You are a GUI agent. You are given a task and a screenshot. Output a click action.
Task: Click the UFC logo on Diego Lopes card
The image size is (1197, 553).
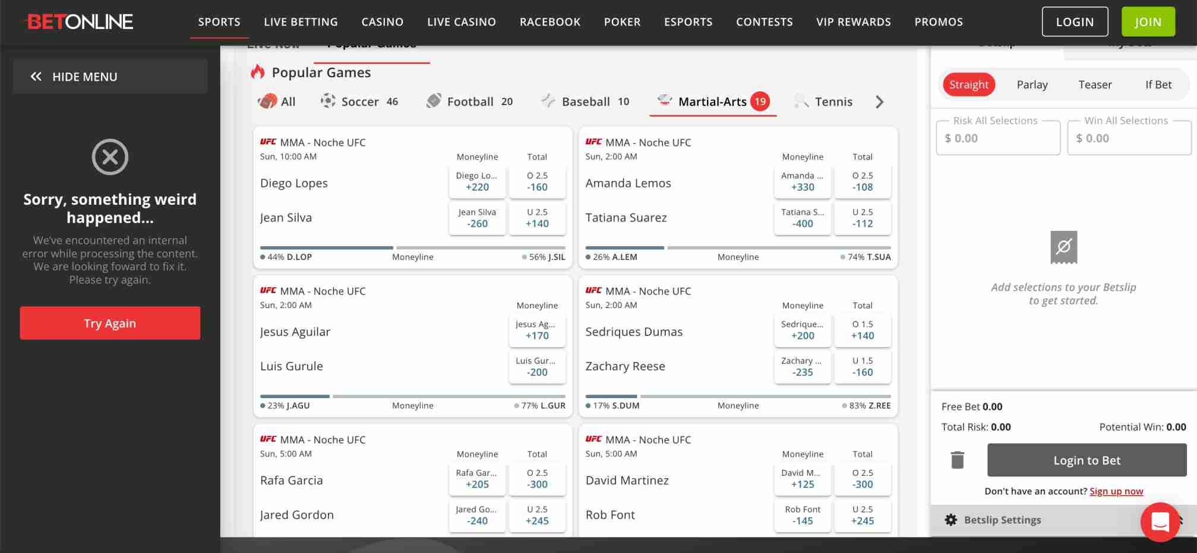click(x=268, y=142)
